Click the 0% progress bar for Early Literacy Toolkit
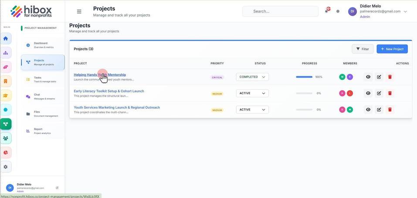Image resolution: width=417 pixels, height=198 pixels. click(x=304, y=93)
